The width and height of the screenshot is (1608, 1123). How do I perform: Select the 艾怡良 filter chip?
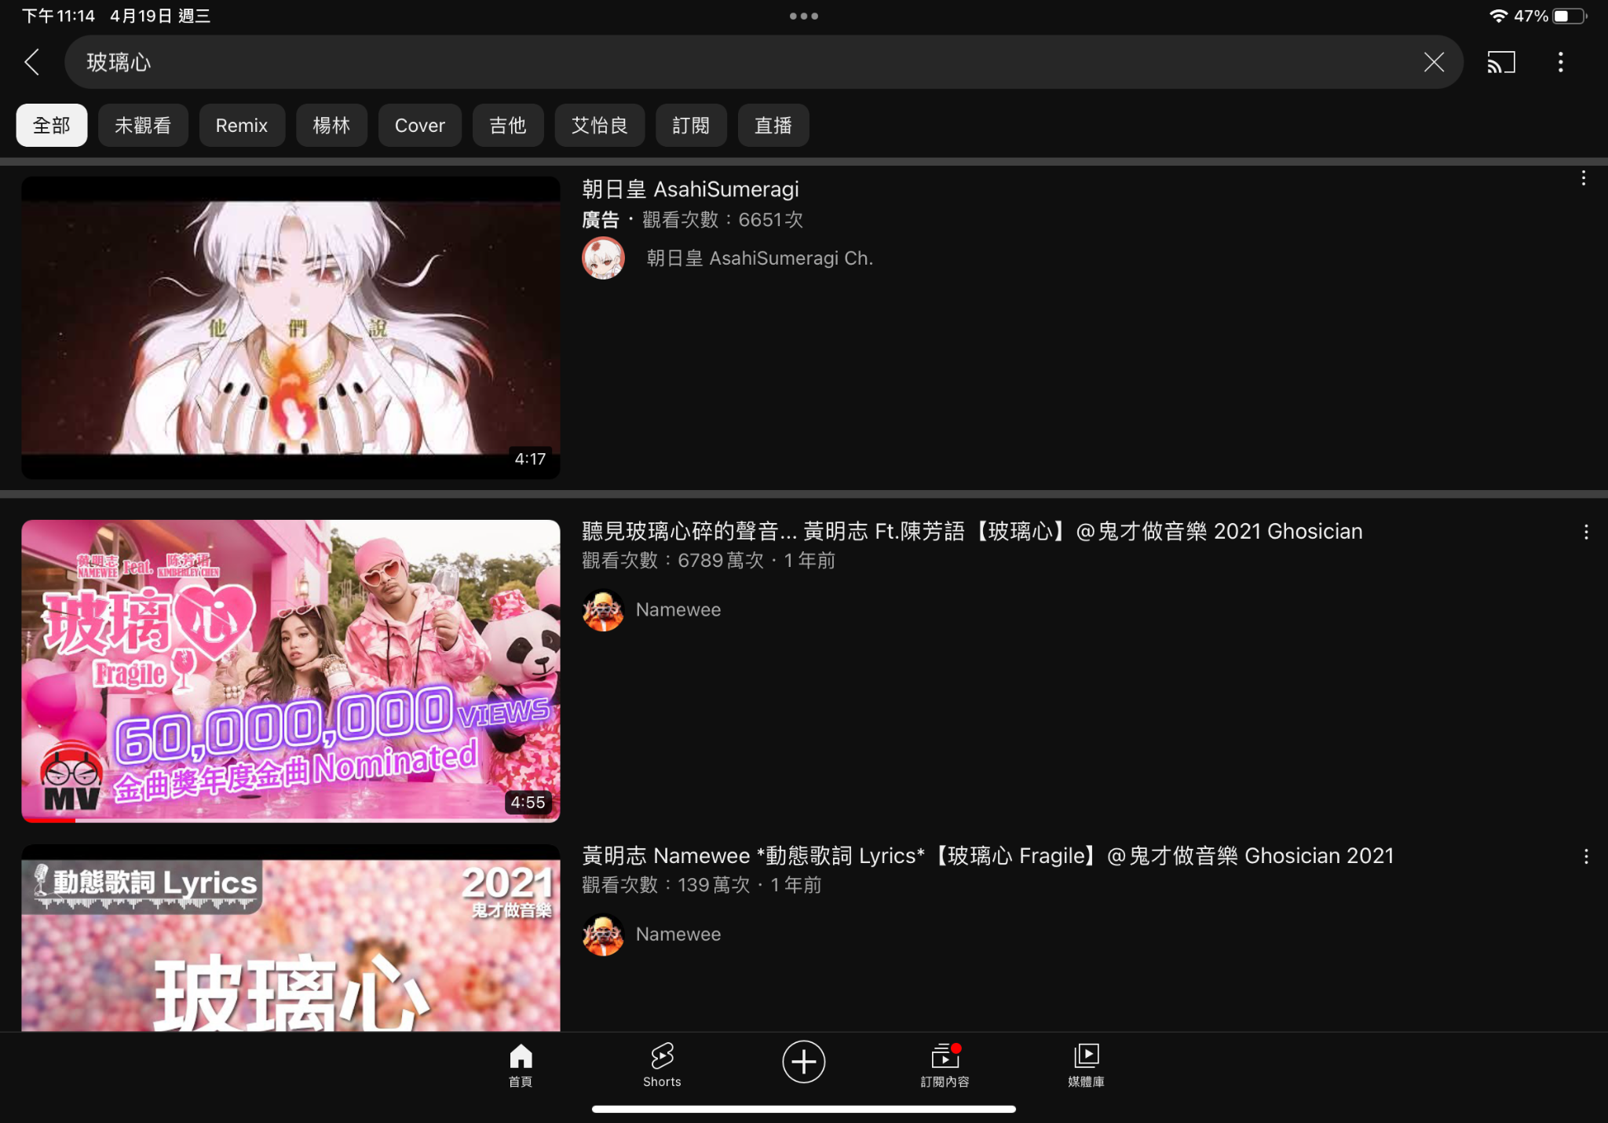[x=600, y=126]
